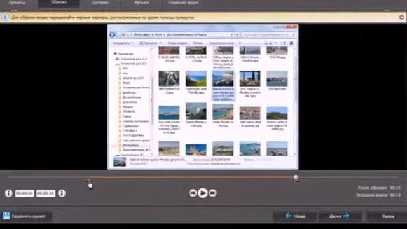The width and height of the screenshot is (407, 229).
Task: Proceed with the Далее button
Action: (x=340, y=216)
